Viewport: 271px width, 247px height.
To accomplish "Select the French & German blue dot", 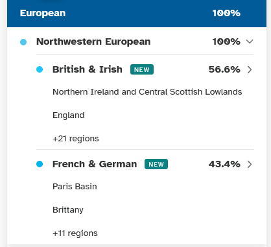I will [x=40, y=164].
